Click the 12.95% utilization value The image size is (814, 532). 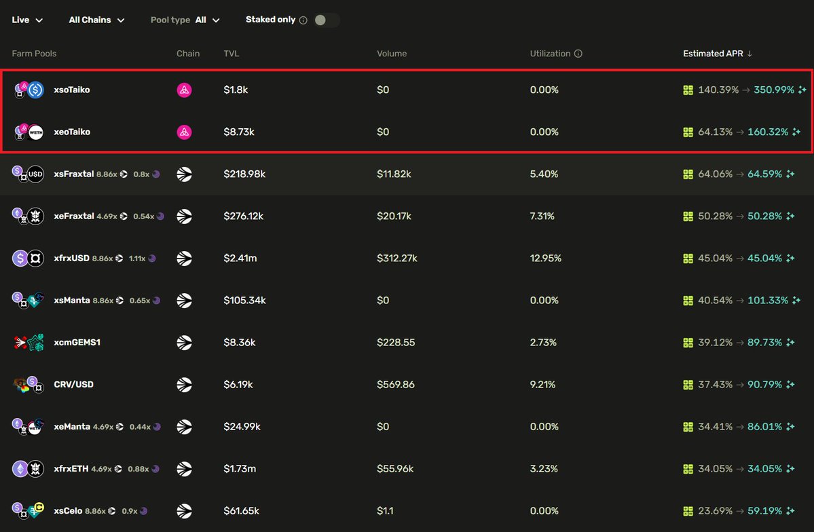[x=545, y=258]
